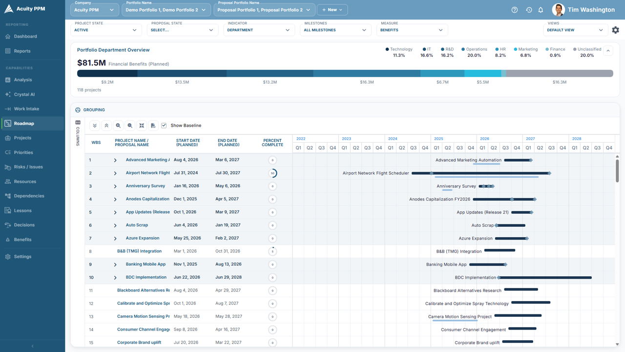Expand the BDC Implementation row
The image size is (625, 352).
point(115,278)
